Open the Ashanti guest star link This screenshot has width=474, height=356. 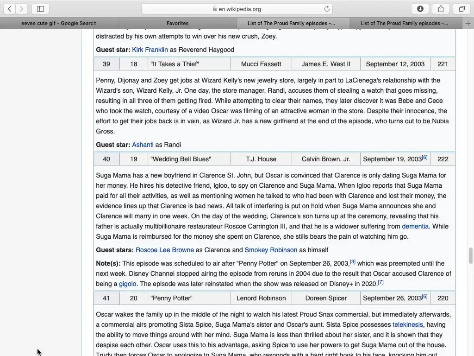pyautogui.click(x=143, y=145)
